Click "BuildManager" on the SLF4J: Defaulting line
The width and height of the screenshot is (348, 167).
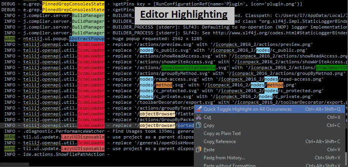pos(88,27)
